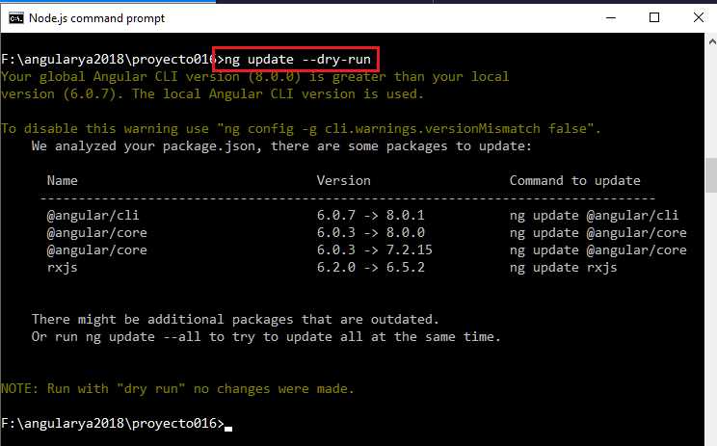This screenshot has height=446, width=717.
Task: Maximize the Node.js command prompt window
Action: tap(654, 18)
